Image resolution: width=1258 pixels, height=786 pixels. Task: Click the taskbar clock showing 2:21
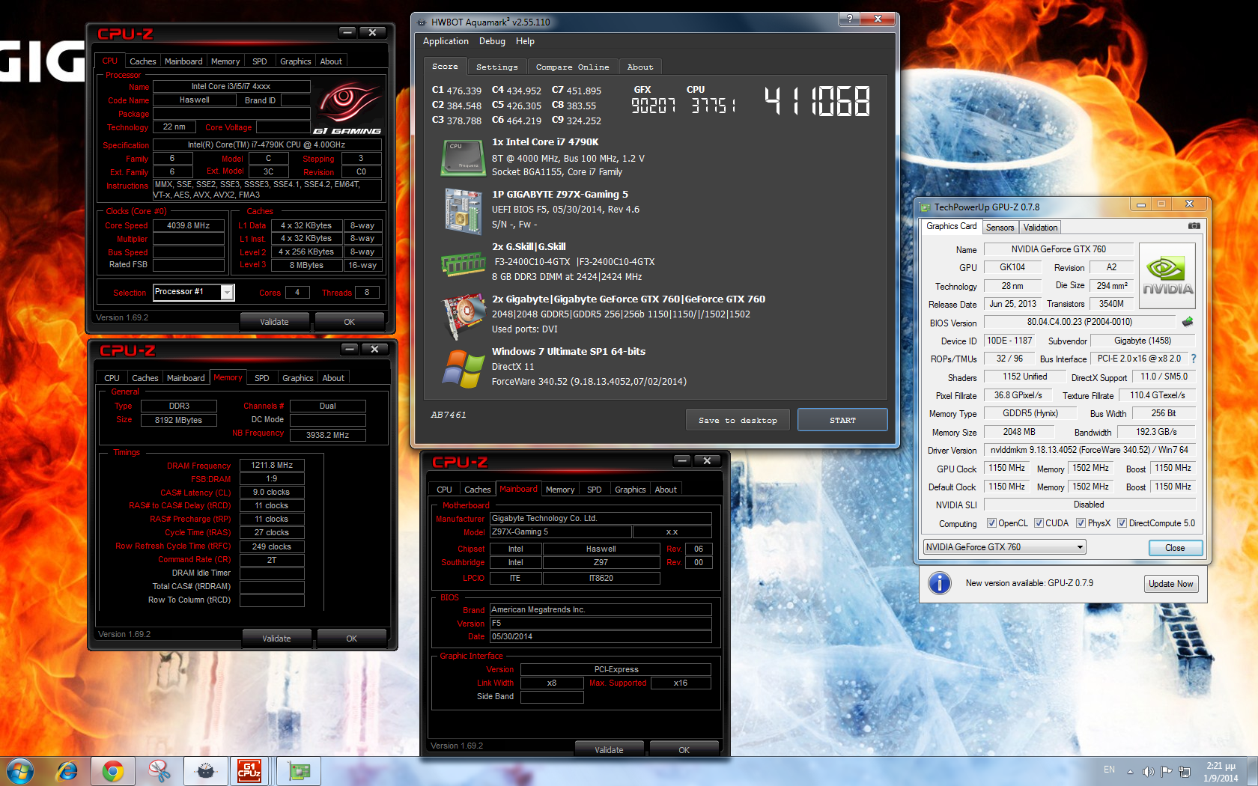[1221, 772]
